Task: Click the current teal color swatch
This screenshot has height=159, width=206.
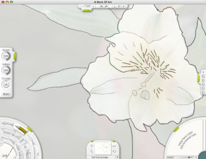Action: tap(202, 155)
